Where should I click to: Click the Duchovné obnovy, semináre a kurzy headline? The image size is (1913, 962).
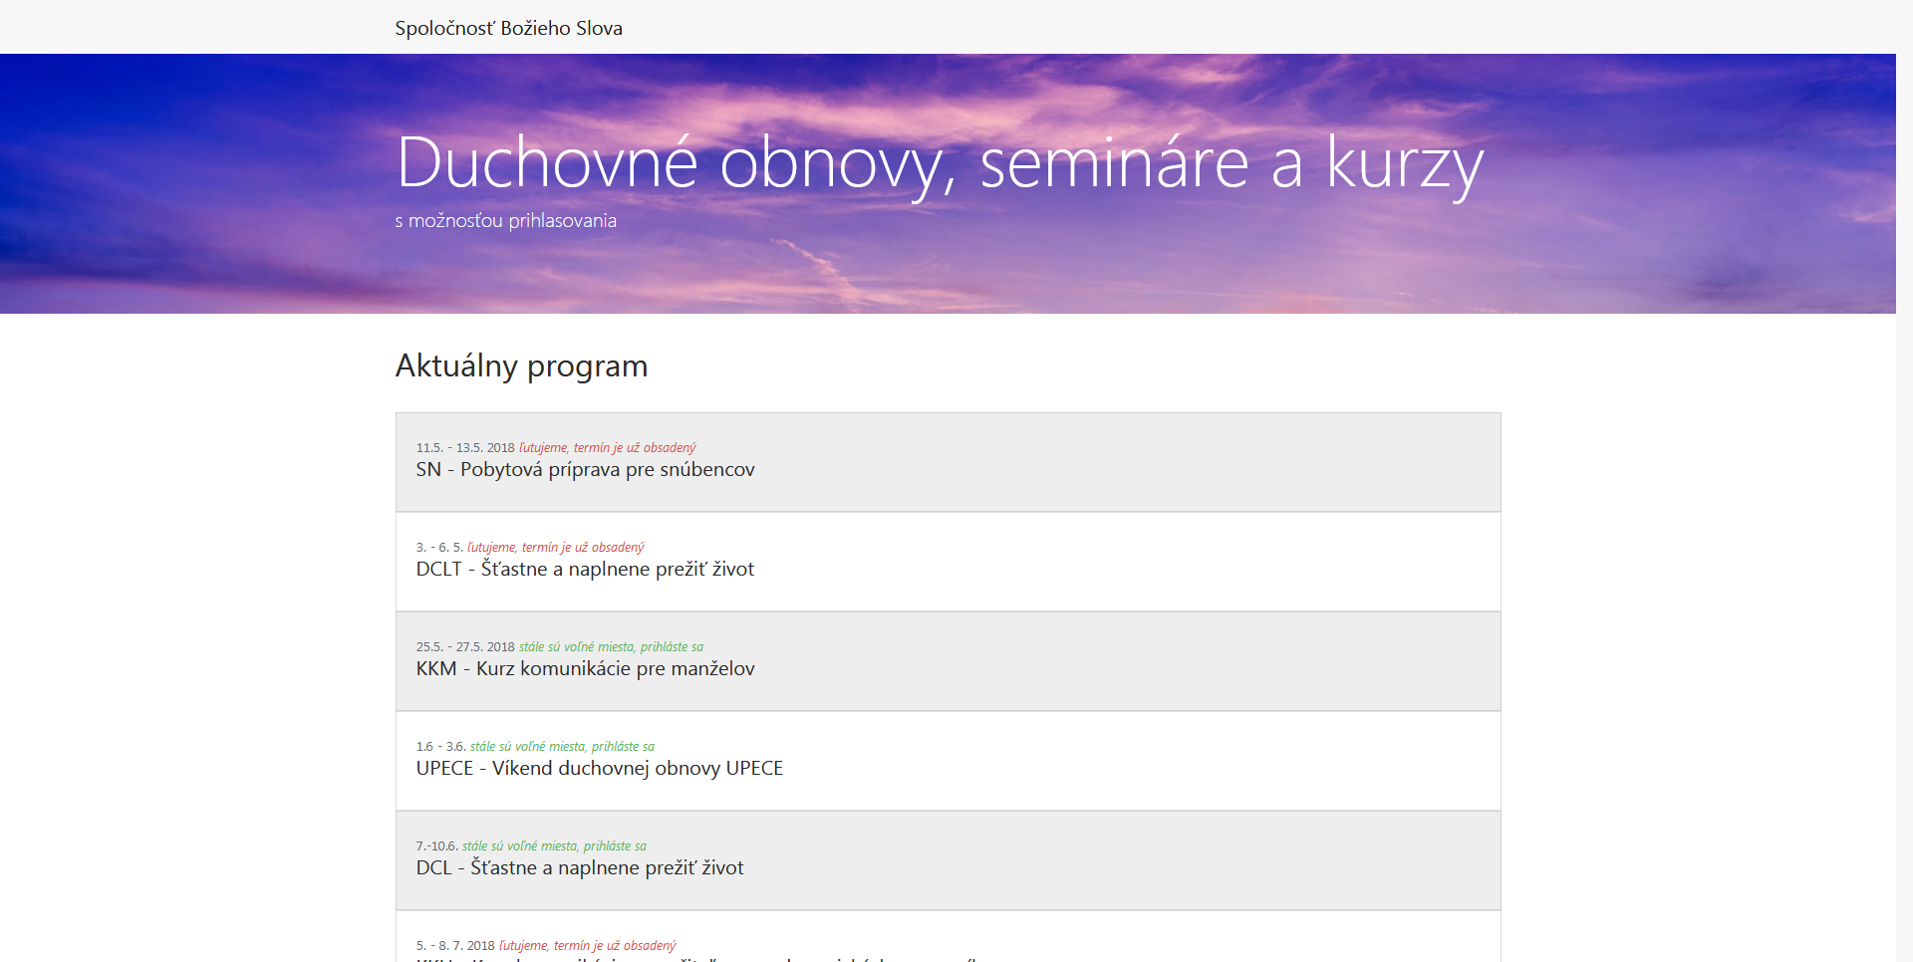(939, 163)
